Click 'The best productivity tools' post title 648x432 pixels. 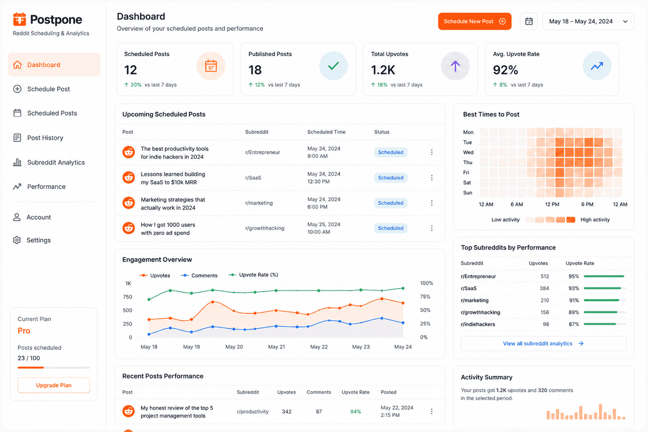click(174, 153)
